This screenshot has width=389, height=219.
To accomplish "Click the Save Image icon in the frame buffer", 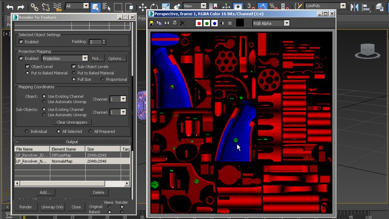I will [152, 23].
